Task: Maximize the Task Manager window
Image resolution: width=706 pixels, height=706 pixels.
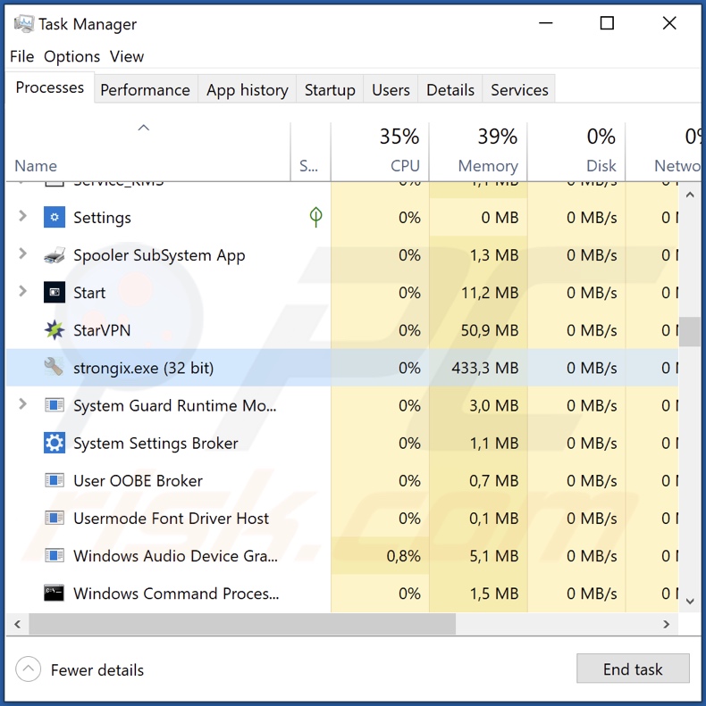Action: (607, 23)
